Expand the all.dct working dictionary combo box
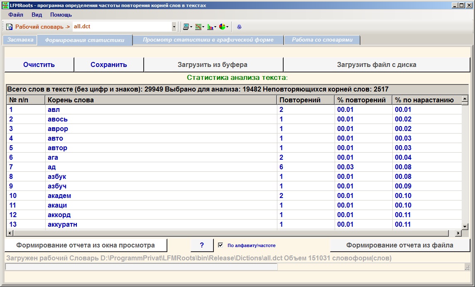 pyautogui.click(x=174, y=27)
